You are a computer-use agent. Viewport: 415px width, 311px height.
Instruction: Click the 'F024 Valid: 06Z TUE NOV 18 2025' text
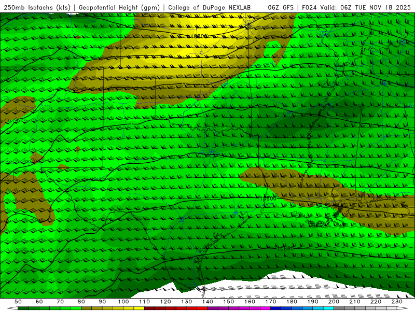click(356, 8)
